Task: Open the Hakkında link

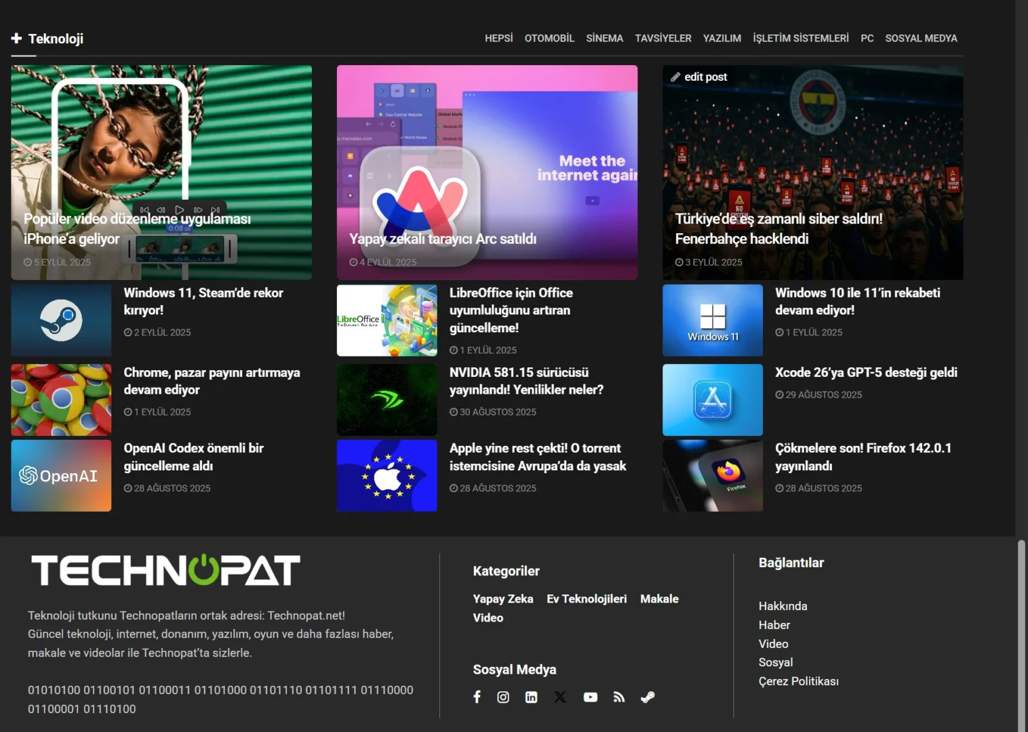Action: coord(783,606)
